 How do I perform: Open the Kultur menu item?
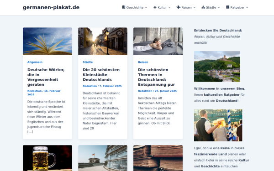[162, 7]
